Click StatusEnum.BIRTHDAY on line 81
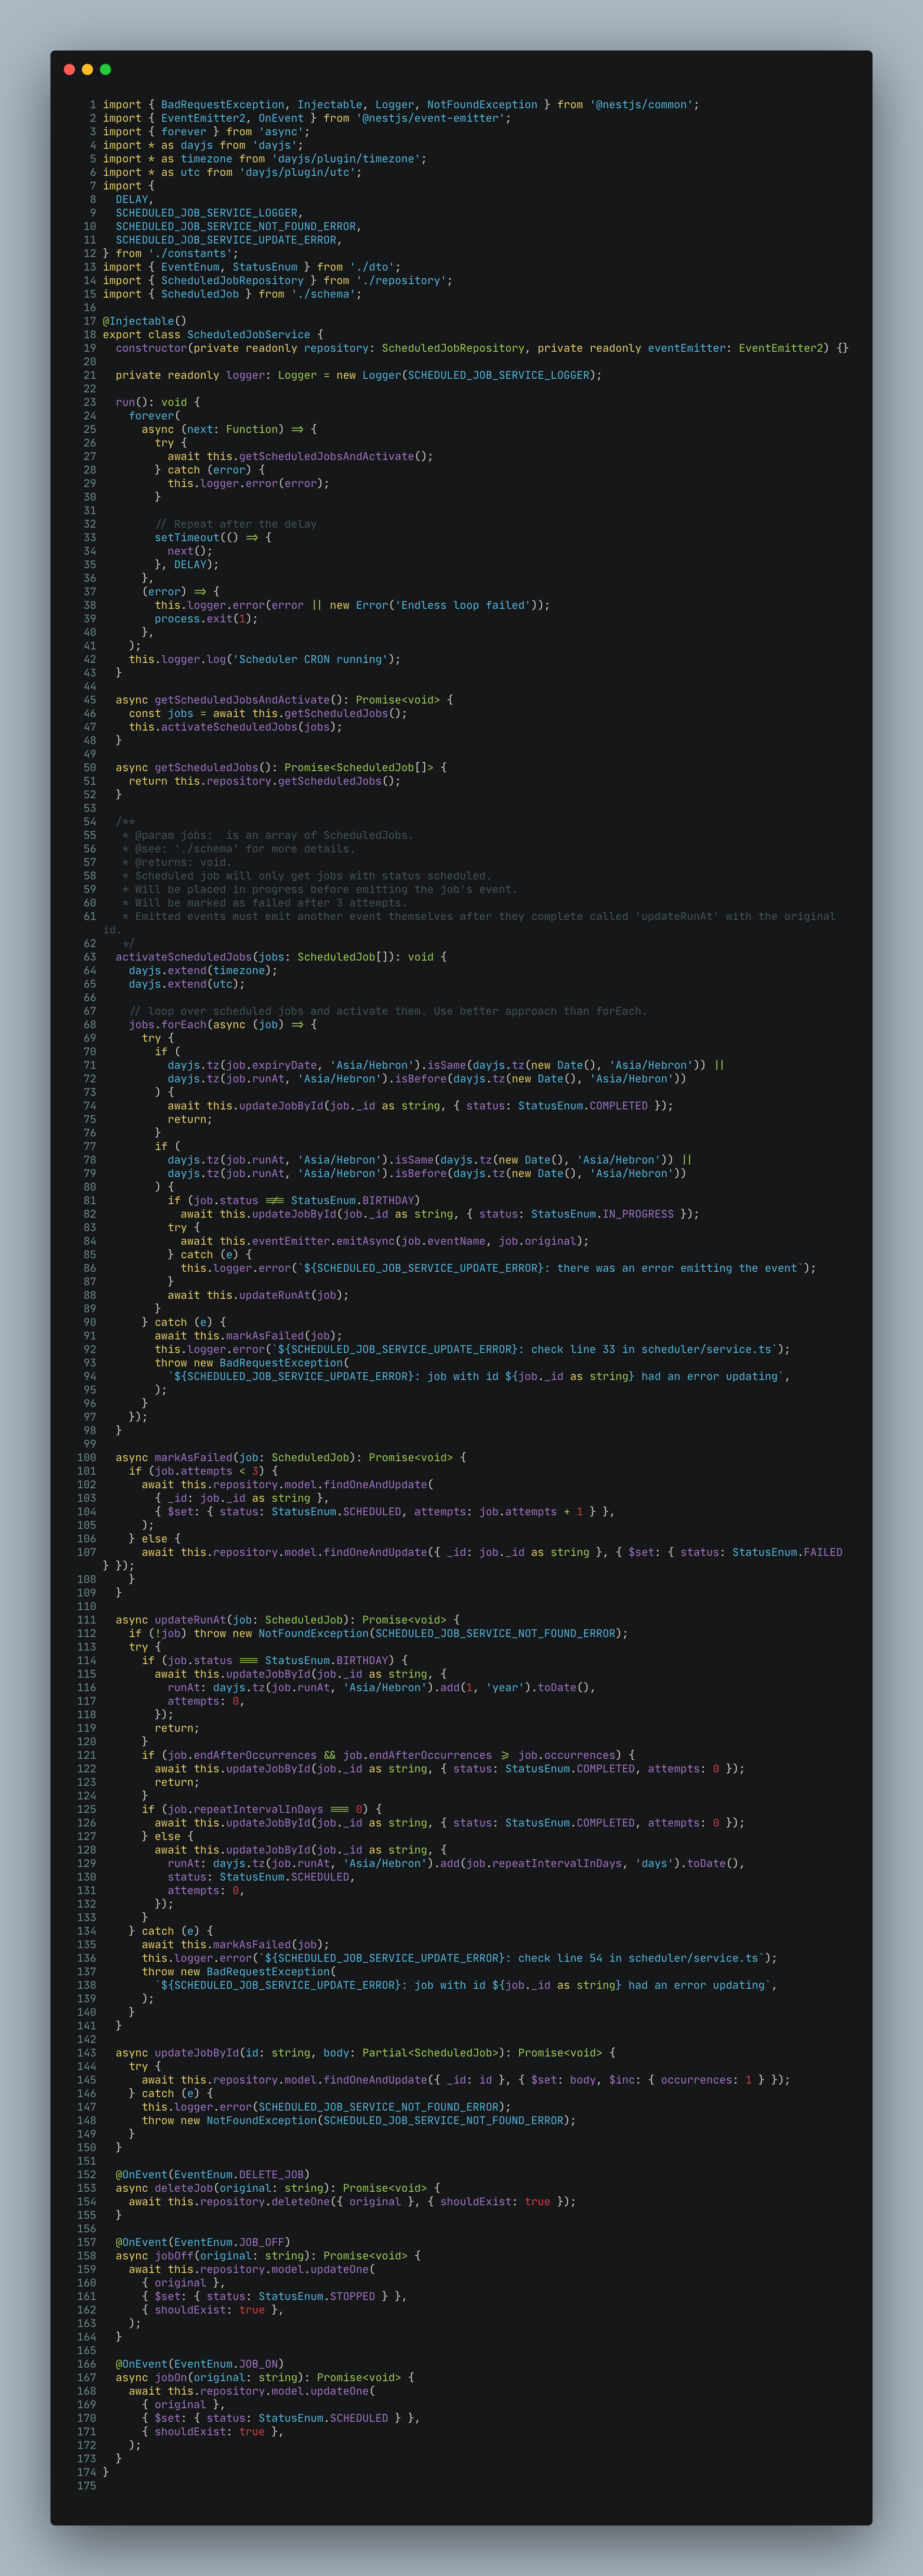Viewport: 923px width, 2576px height. (x=352, y=1200)
